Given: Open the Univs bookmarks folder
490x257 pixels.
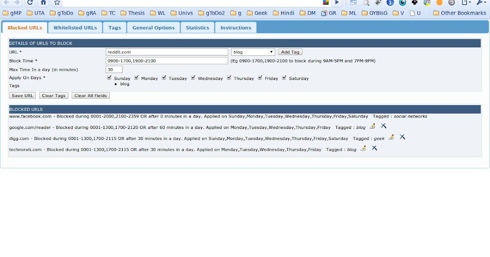Looking at the screenshot, I should (x=181, y=13).
